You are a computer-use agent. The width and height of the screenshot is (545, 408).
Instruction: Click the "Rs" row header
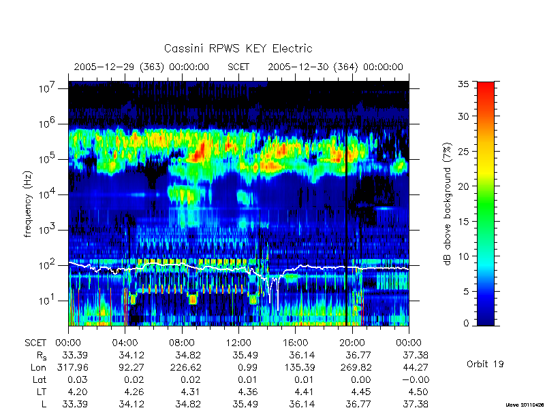tap(42, 356)
